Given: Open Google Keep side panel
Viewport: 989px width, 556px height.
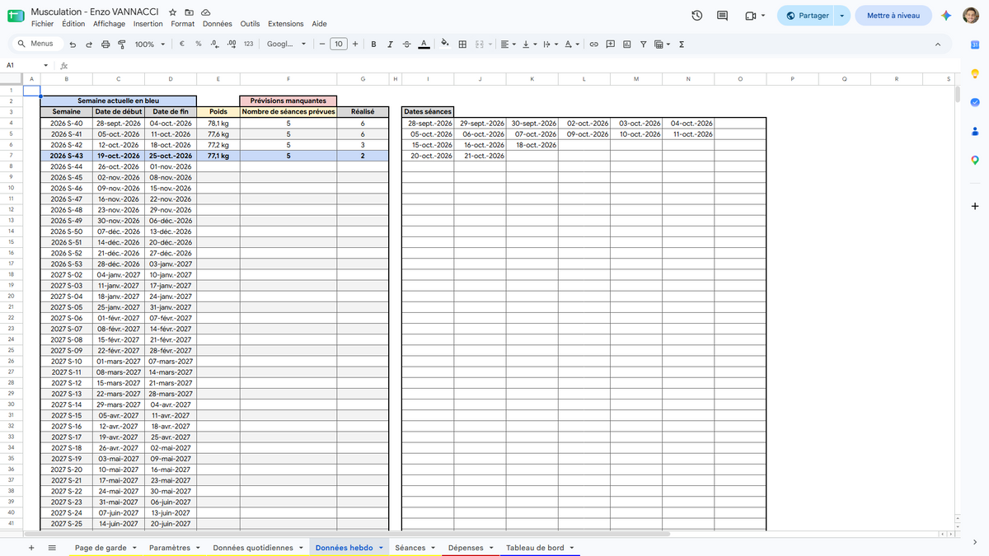Looking at the screenshot, I should 975,75.
